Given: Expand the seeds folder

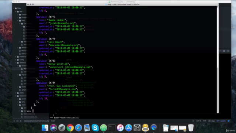Looking at the screenshot, I should click(18, 87).
